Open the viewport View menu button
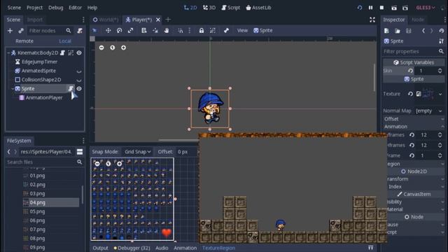448x252 pixels. coord(242,31)
